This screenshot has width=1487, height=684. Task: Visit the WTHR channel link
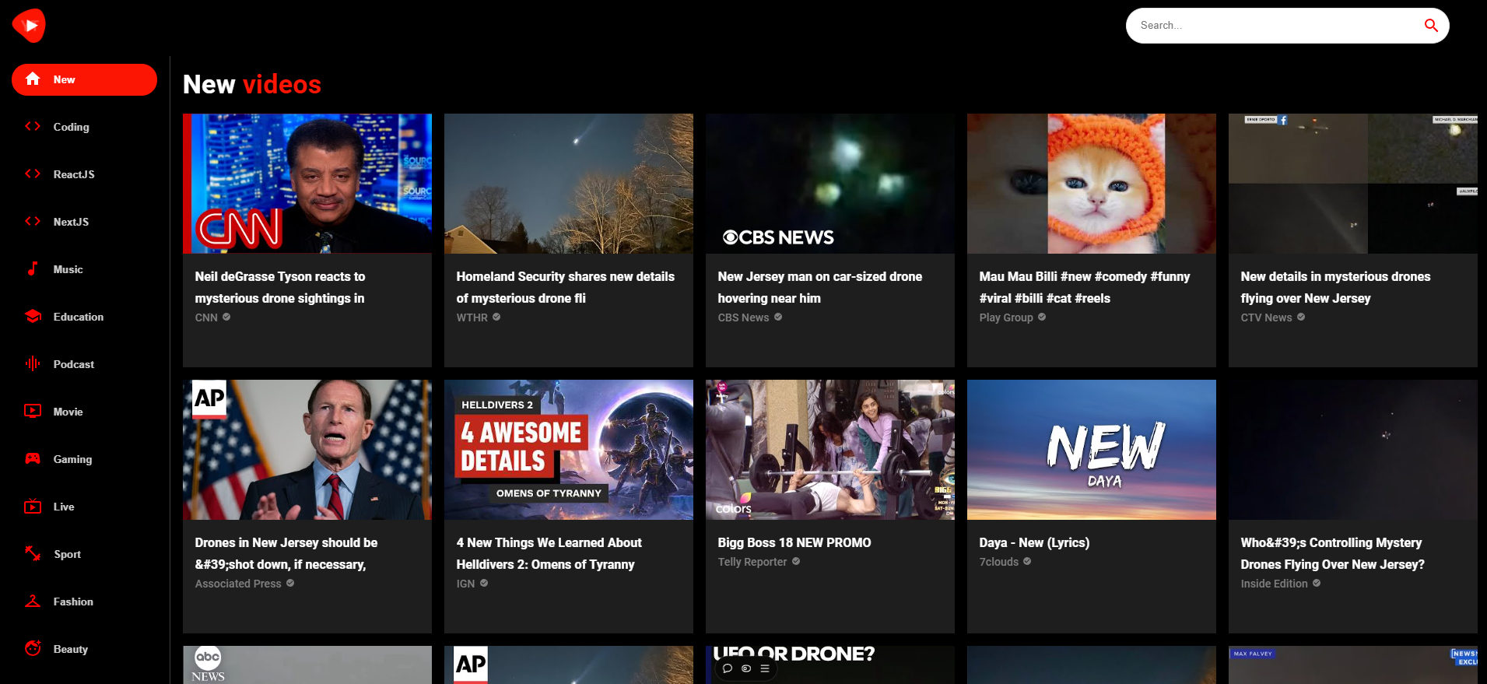coord(472,317)
